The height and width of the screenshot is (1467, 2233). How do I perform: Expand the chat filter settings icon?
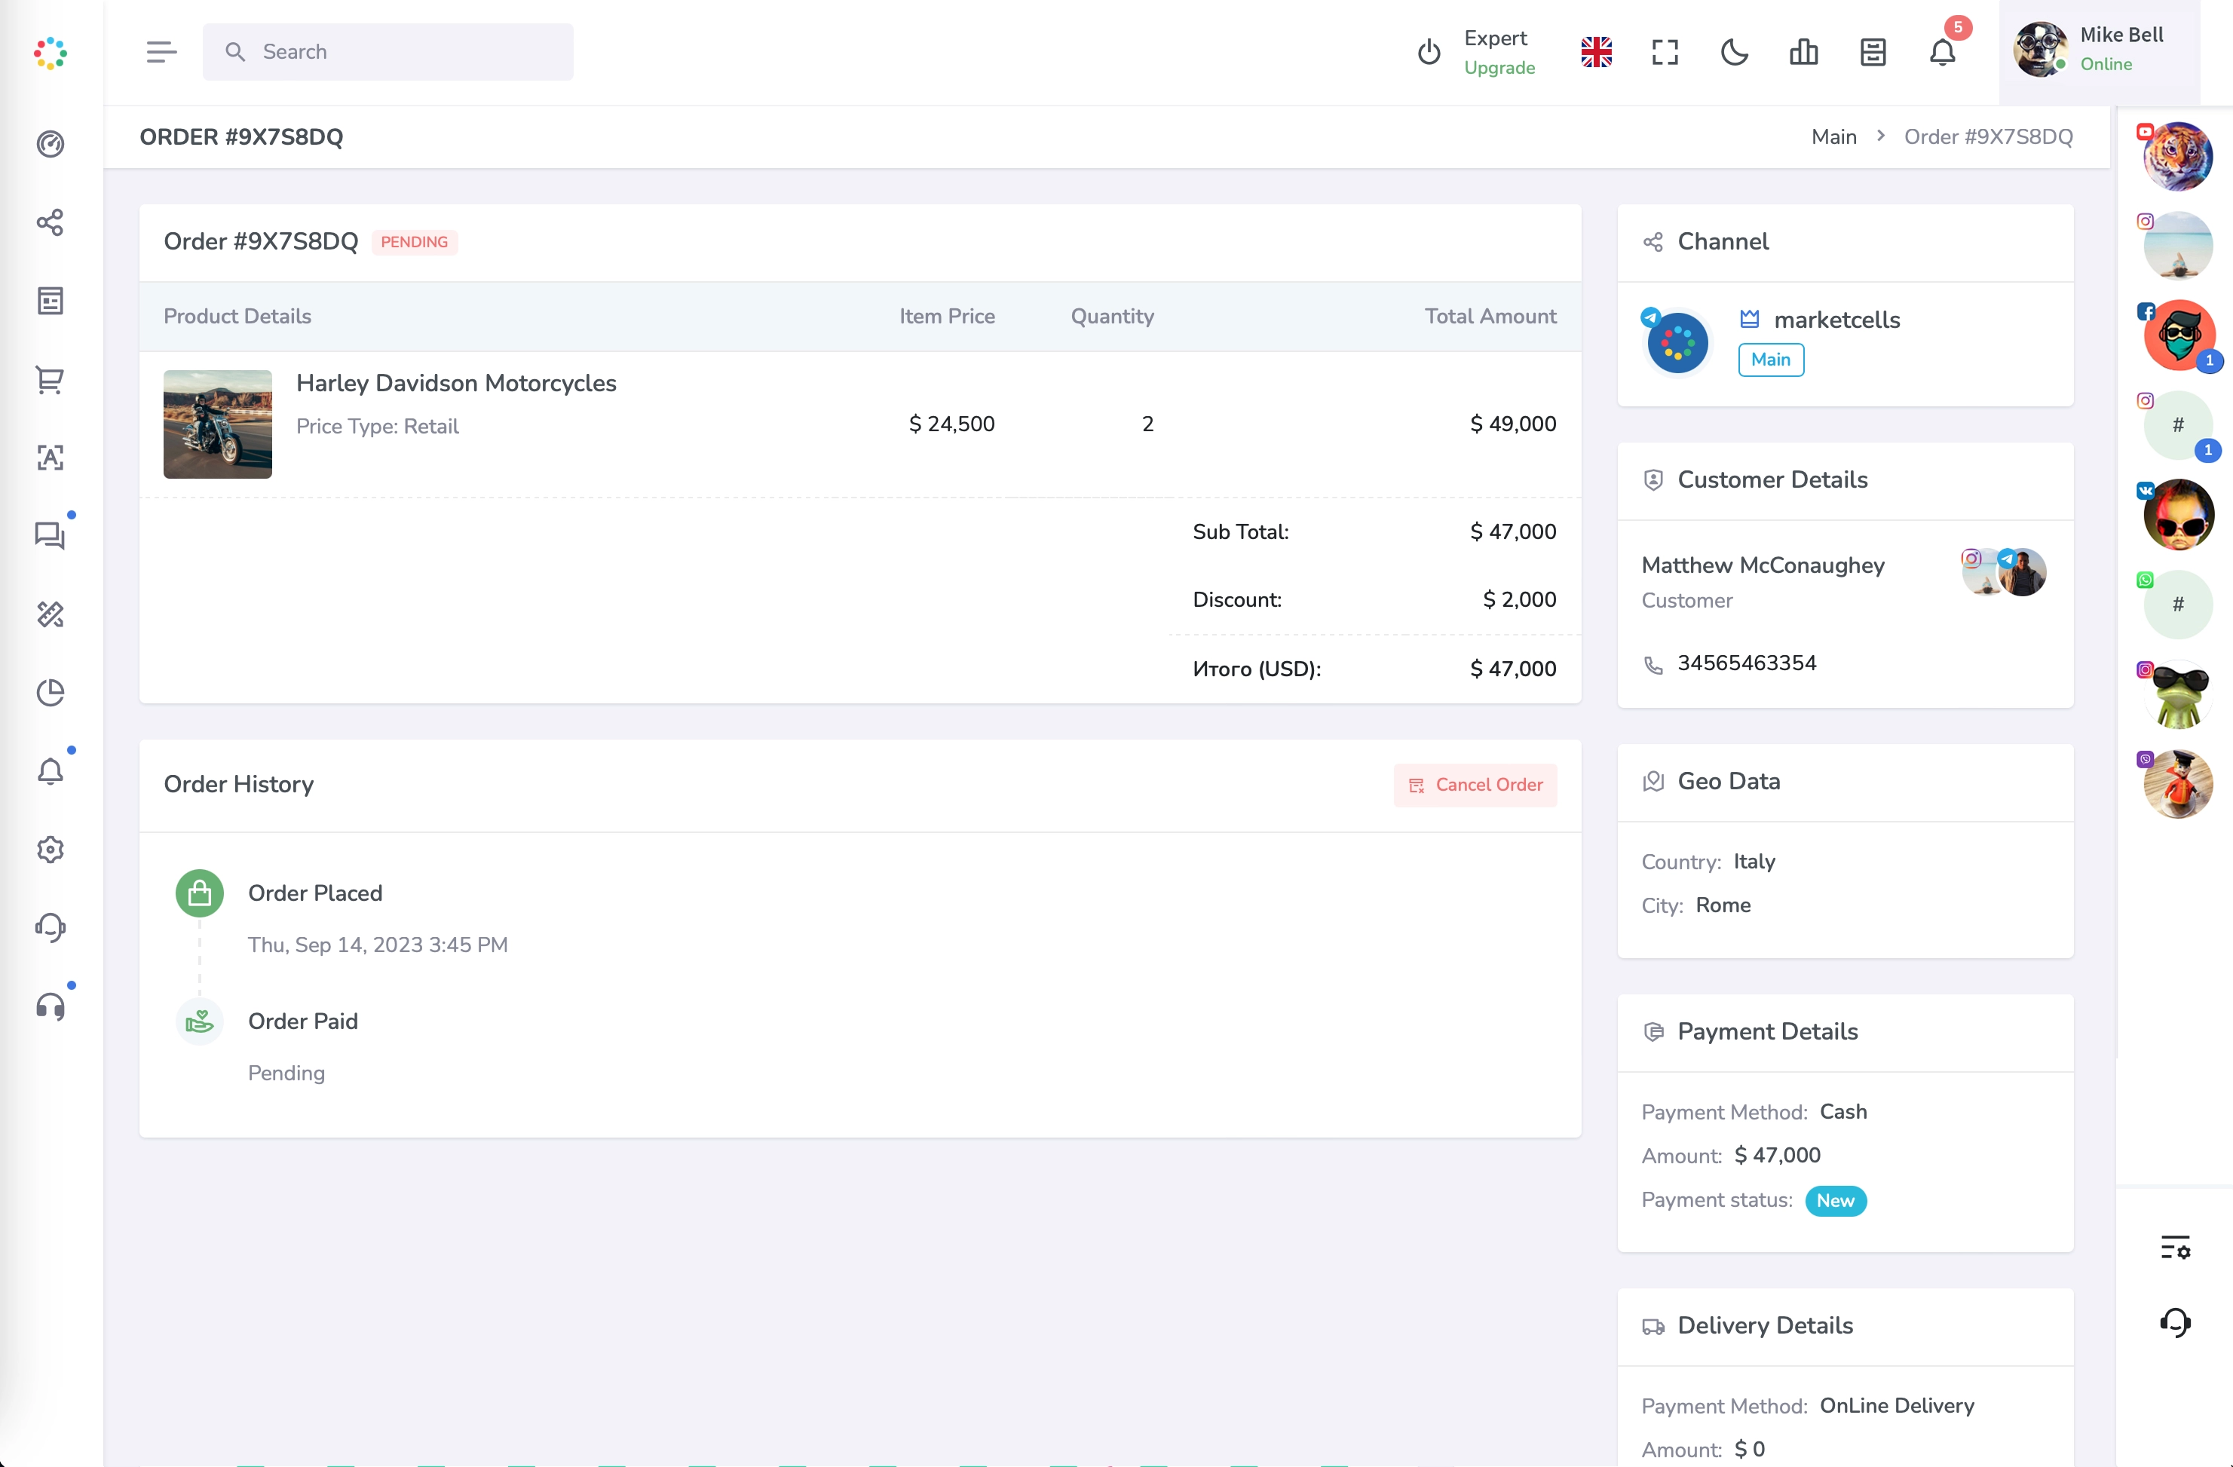point(2175,1248)
